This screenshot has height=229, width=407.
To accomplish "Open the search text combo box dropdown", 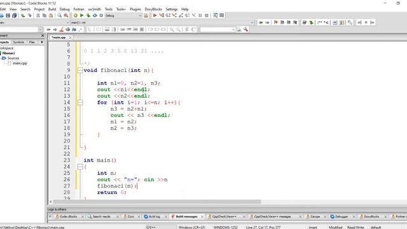I will point(233,30).
